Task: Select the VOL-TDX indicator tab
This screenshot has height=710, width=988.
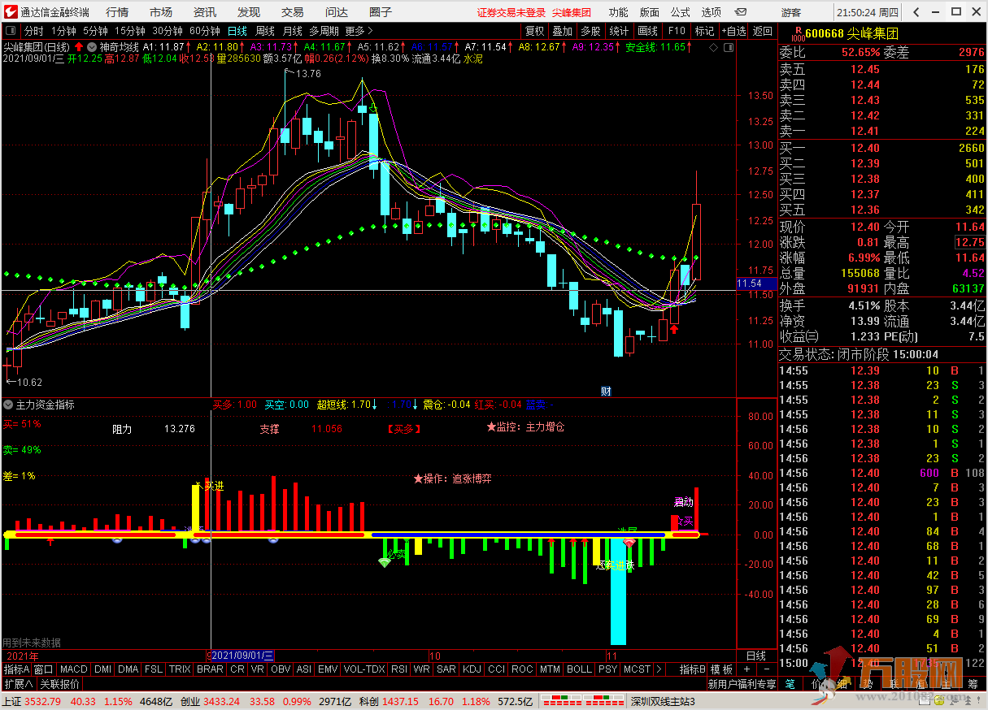Action: pos(363,669)
